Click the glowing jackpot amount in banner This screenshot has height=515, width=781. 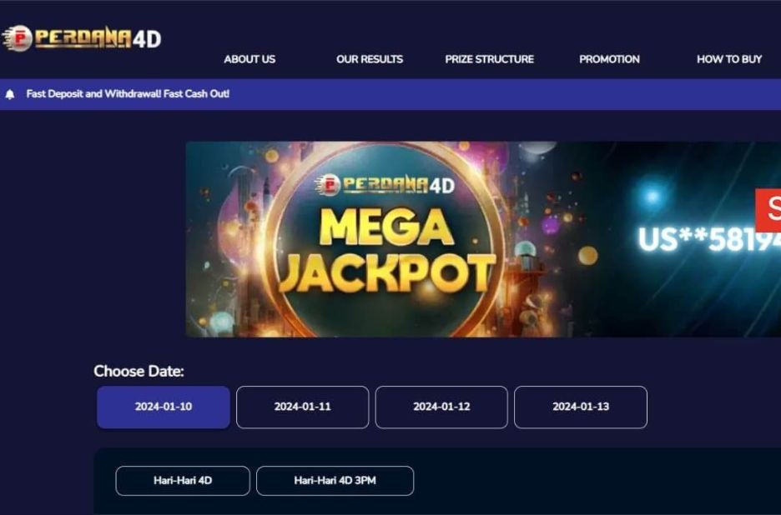[709, 239]
